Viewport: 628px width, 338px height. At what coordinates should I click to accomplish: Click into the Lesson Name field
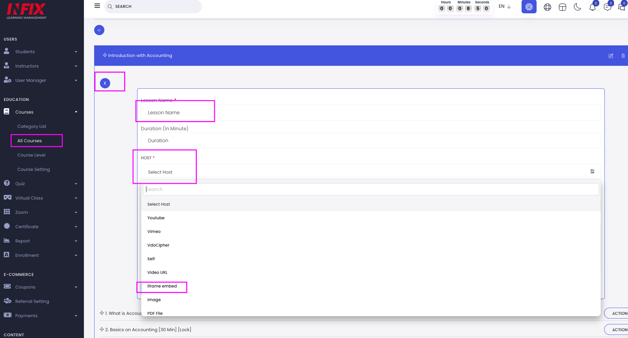[371, 113]
